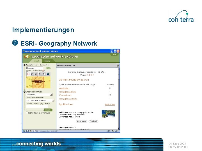Click the mail icon in status bar
This screenshot has width=202, height=151.
coord(27,131)
